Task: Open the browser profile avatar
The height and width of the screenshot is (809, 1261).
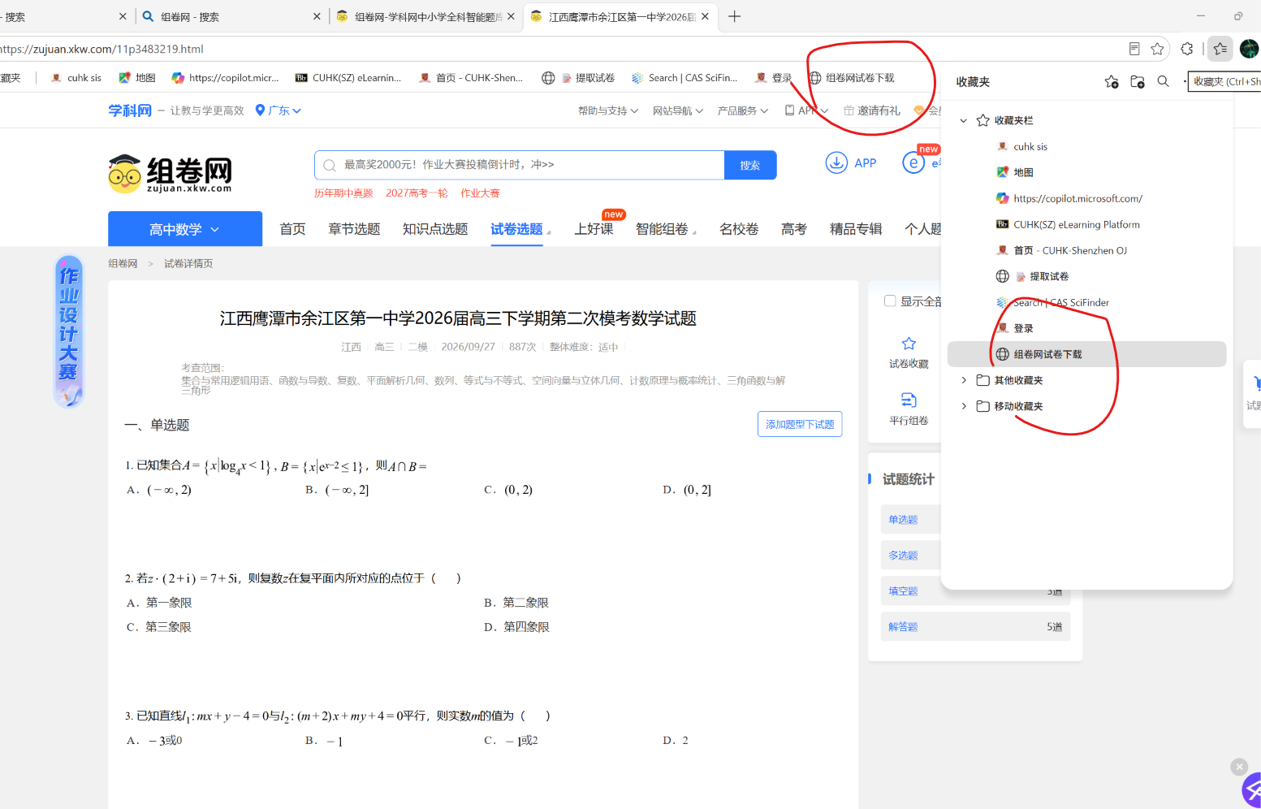Action: click(x=1250, y=49)
